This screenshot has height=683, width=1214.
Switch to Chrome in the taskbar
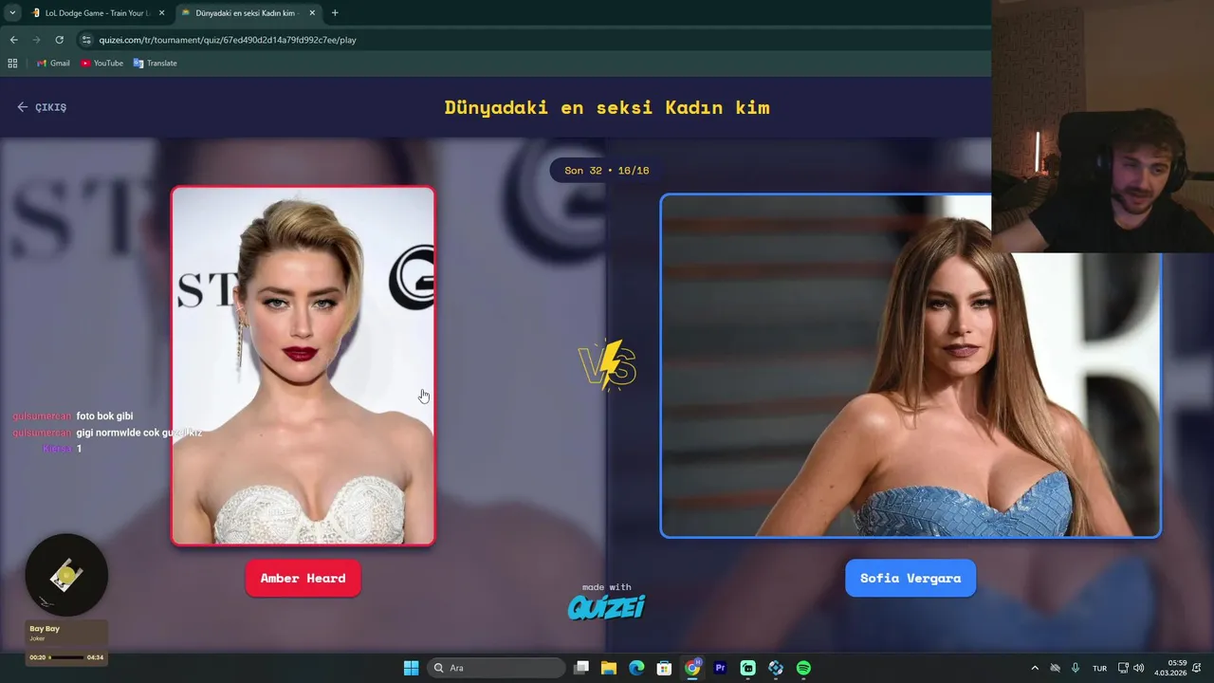(692, 668)
